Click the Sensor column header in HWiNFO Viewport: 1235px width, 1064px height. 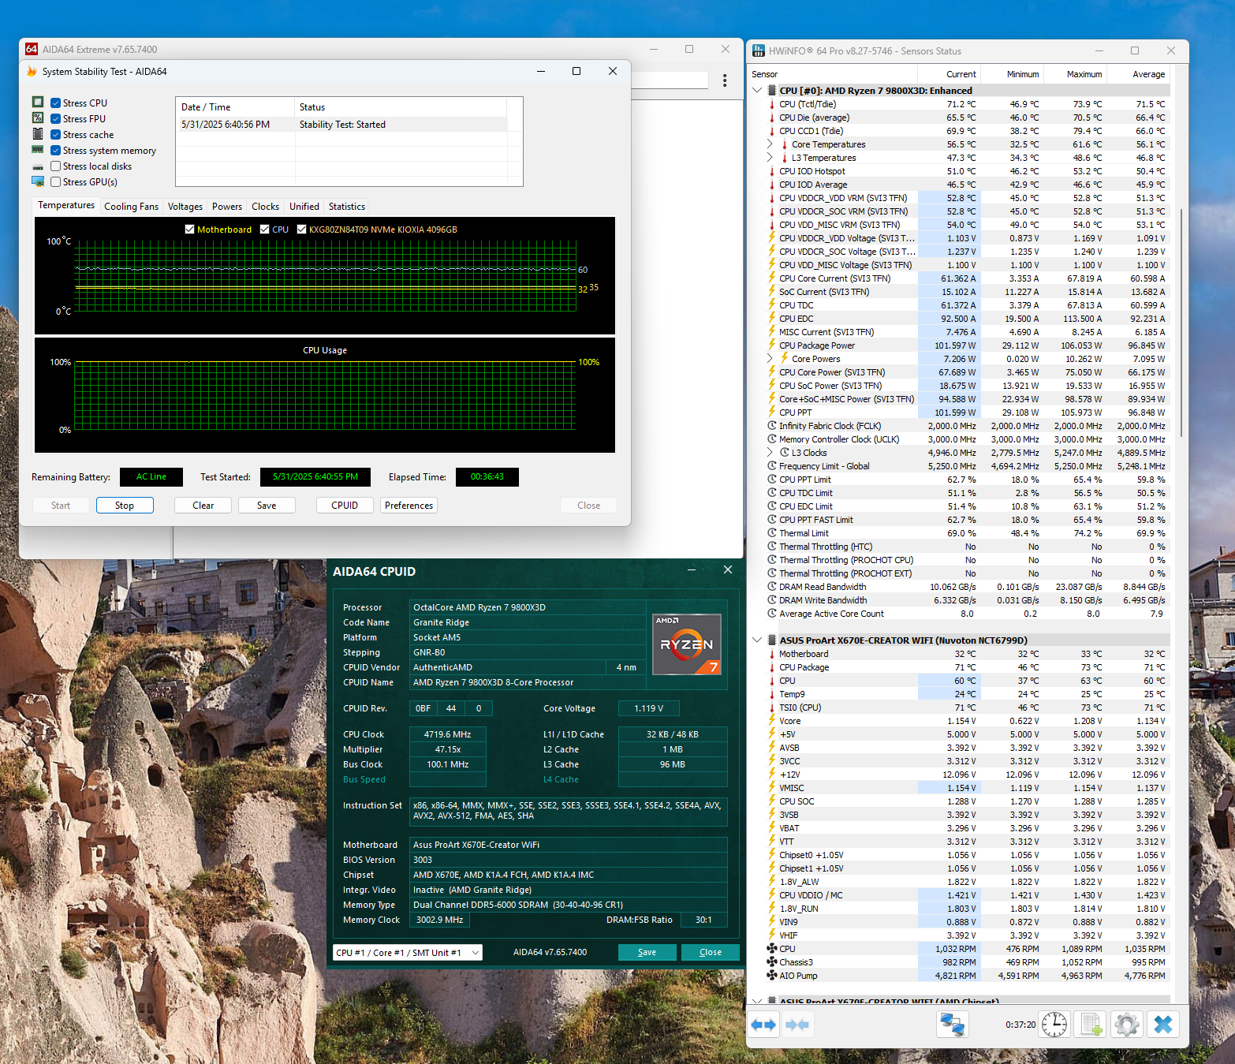pyautogui.click(x=832, y=74)
